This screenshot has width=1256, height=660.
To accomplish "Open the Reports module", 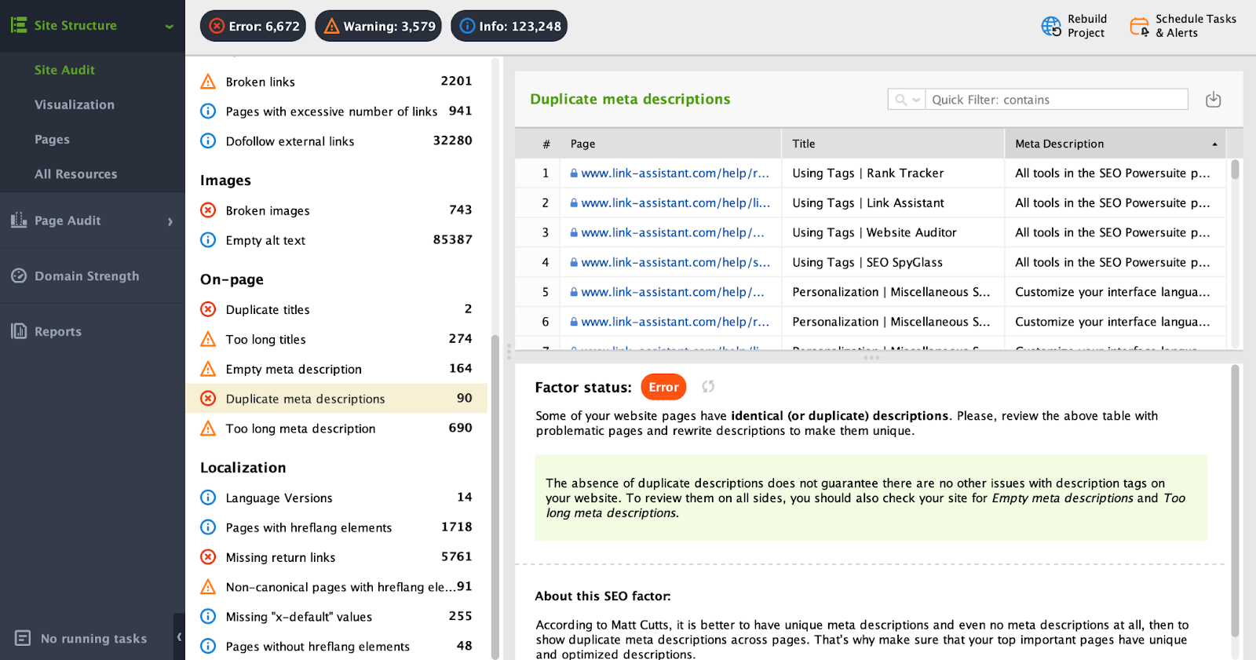I will [58, 331].
